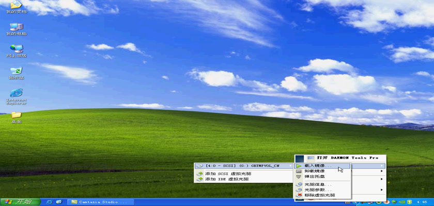This screenshot has height=206, width=434.
Task: Open 我的文档 (My Documents) desktop icon
Action: 16,6
